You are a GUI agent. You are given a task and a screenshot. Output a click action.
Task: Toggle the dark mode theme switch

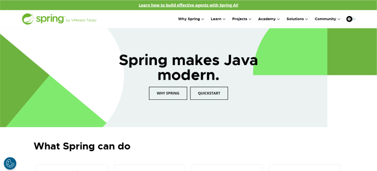pyautogui.click(x=351, y=19)
